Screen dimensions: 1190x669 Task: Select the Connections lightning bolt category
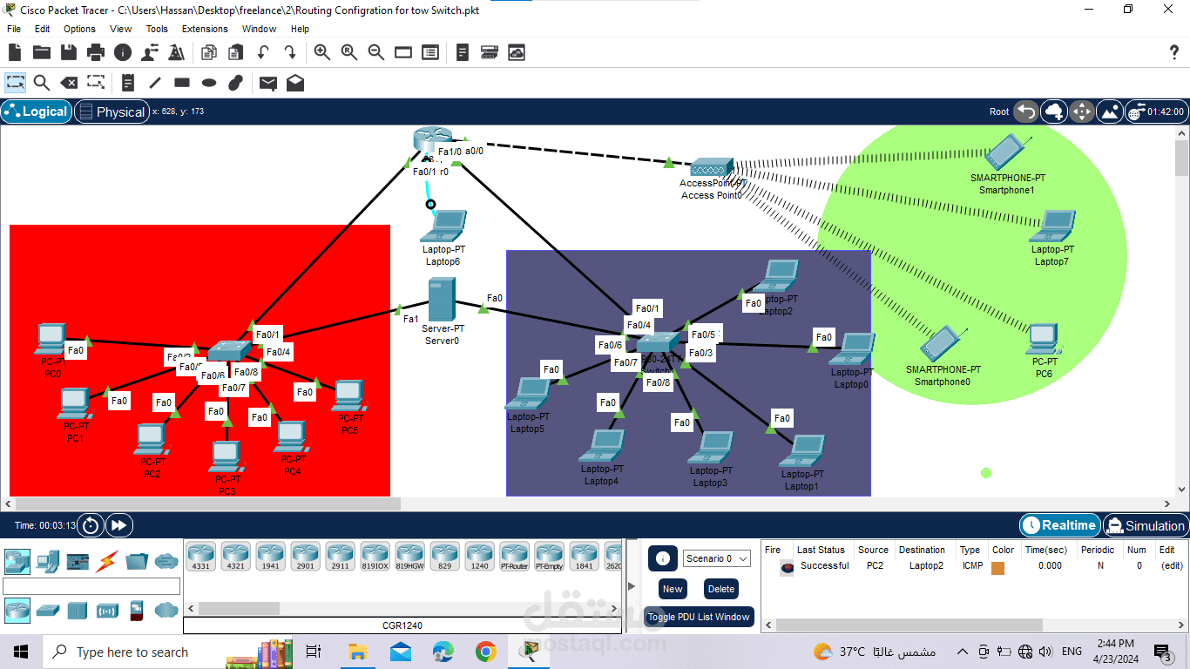click(x=108, y=561)
